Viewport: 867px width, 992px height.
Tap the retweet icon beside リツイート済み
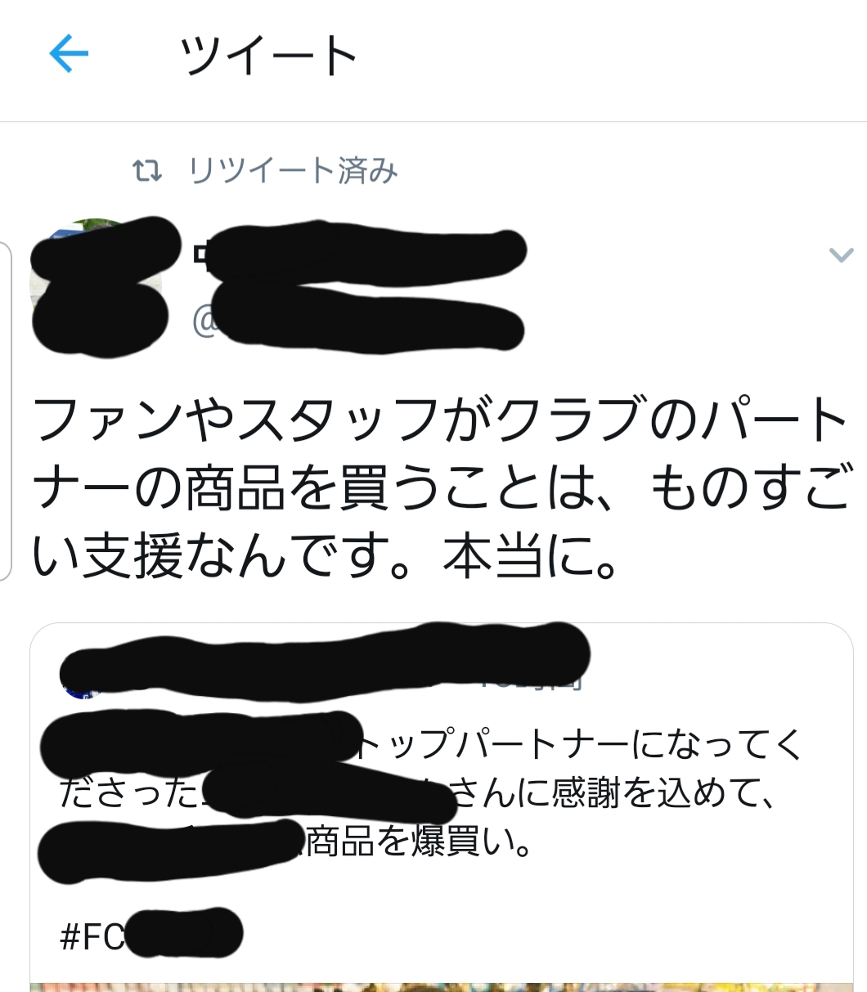tap(147, 171)
